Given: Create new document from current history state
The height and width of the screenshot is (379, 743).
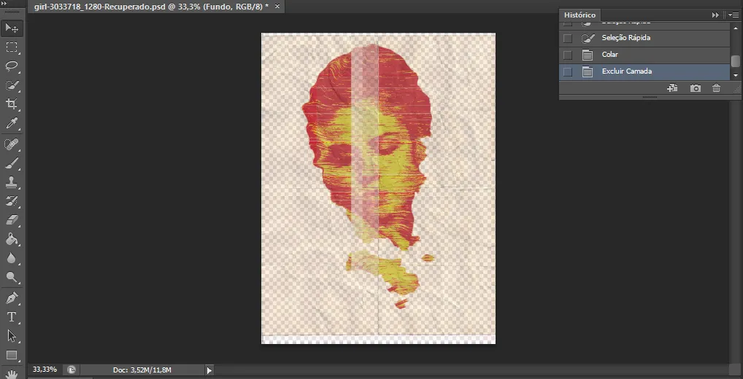Looking at the screenshot, I should tap(672, 88).
